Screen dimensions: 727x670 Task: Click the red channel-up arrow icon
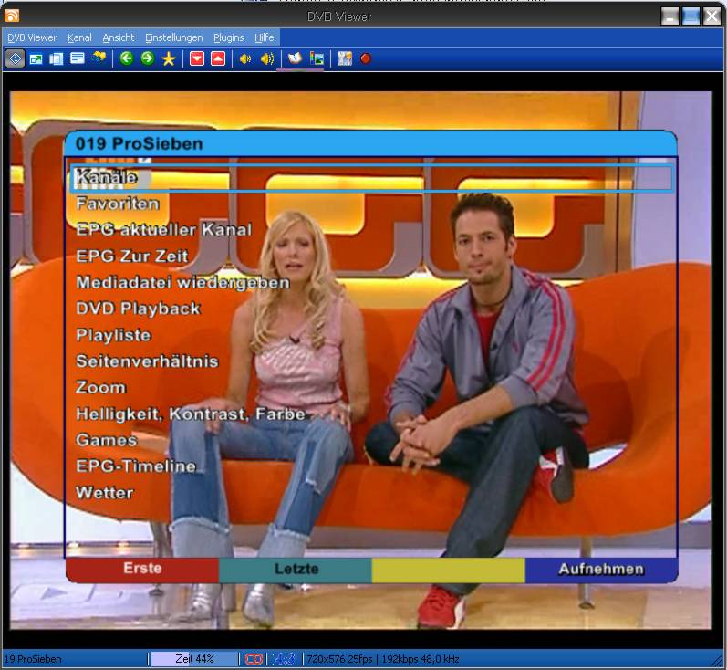[218, 59]
